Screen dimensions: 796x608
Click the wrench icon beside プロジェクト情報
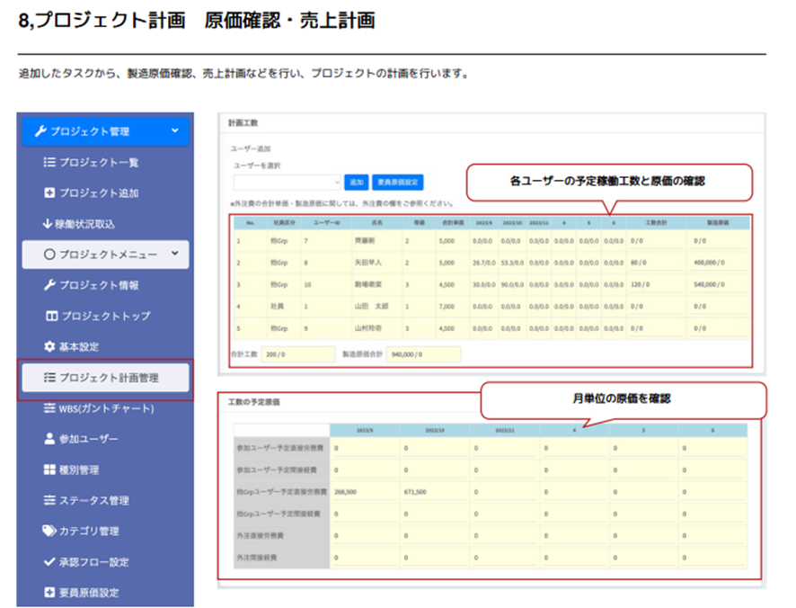click(x=50, y=285)
